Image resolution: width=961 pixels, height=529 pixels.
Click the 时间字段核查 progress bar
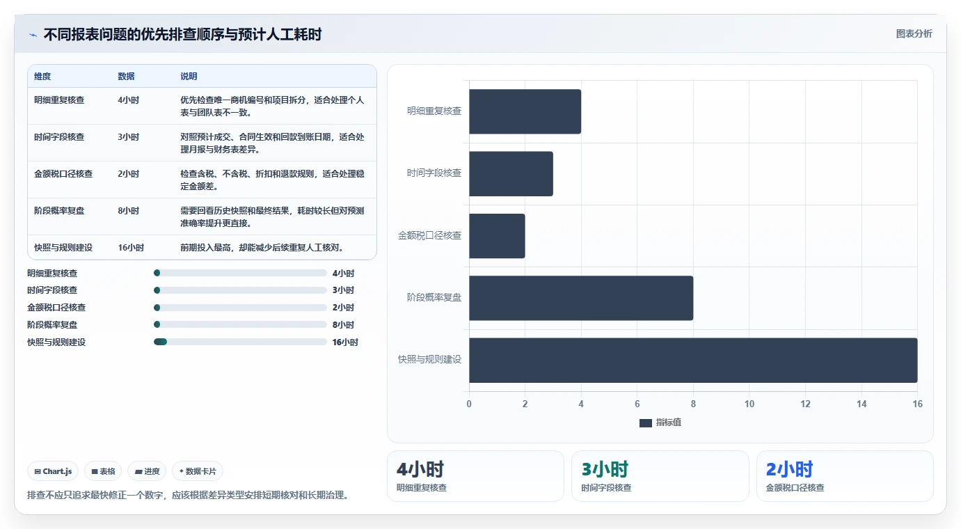pyautogui.click(x=240, y=290)
